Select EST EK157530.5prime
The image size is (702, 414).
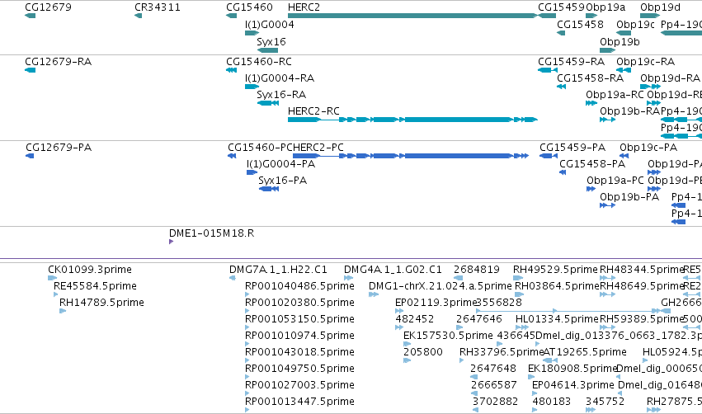coord(448,335)
